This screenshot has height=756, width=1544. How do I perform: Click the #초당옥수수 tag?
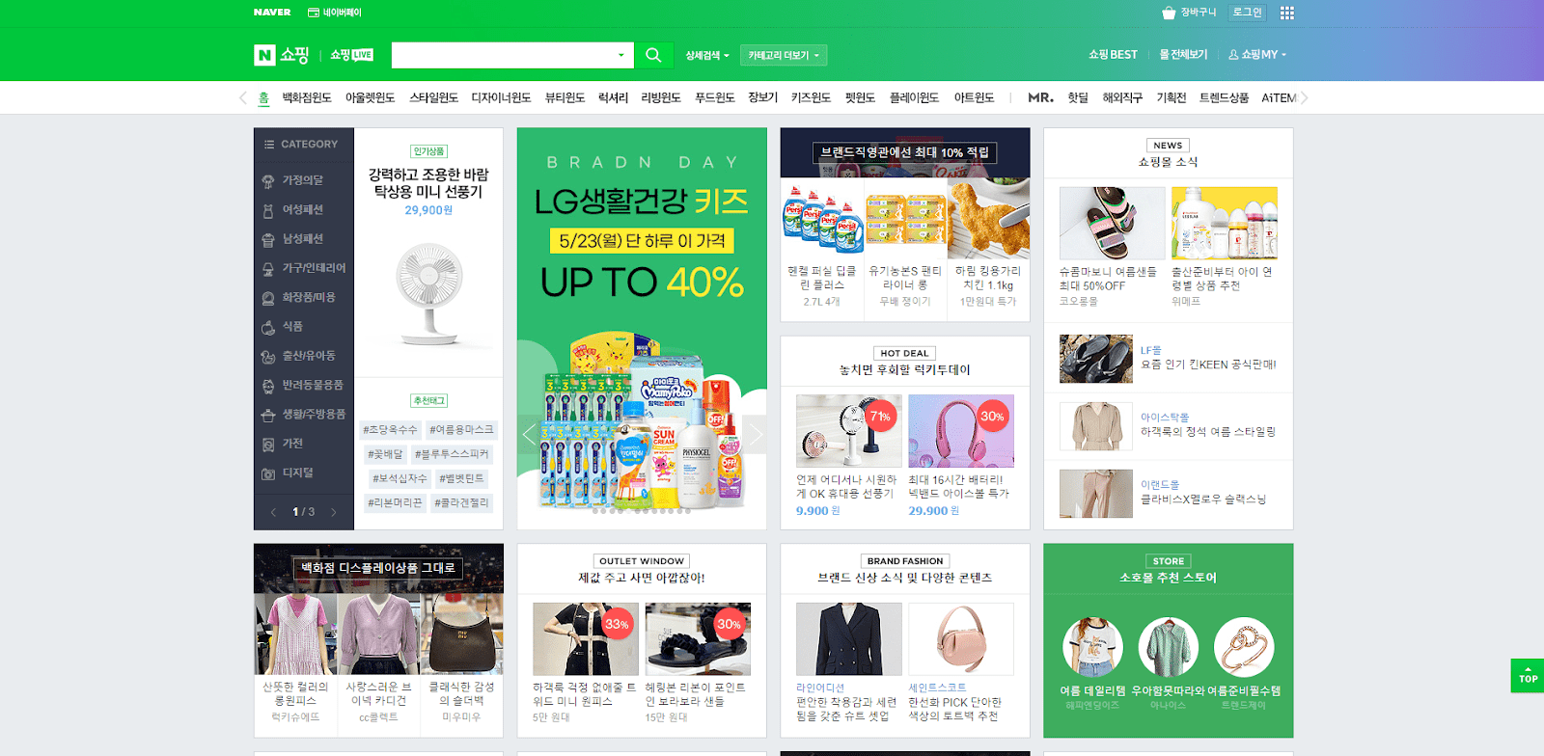(x=391, y=430)
